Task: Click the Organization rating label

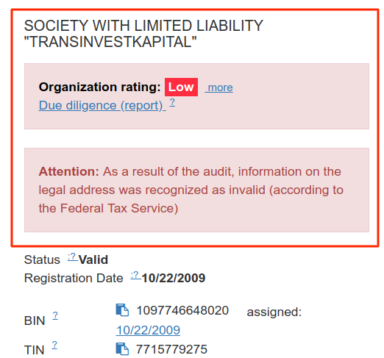Action: pos(99,87)
